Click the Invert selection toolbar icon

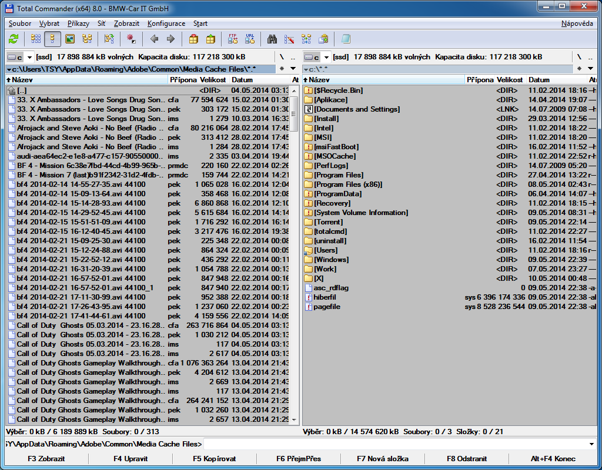(x=109, y=39)
